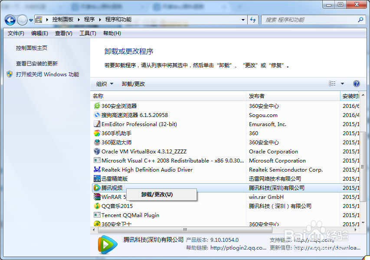The width and height of the screenshot is (370, 260).
Task: Click the vertical scrollbar down arrow
Action: coord(363,223)
